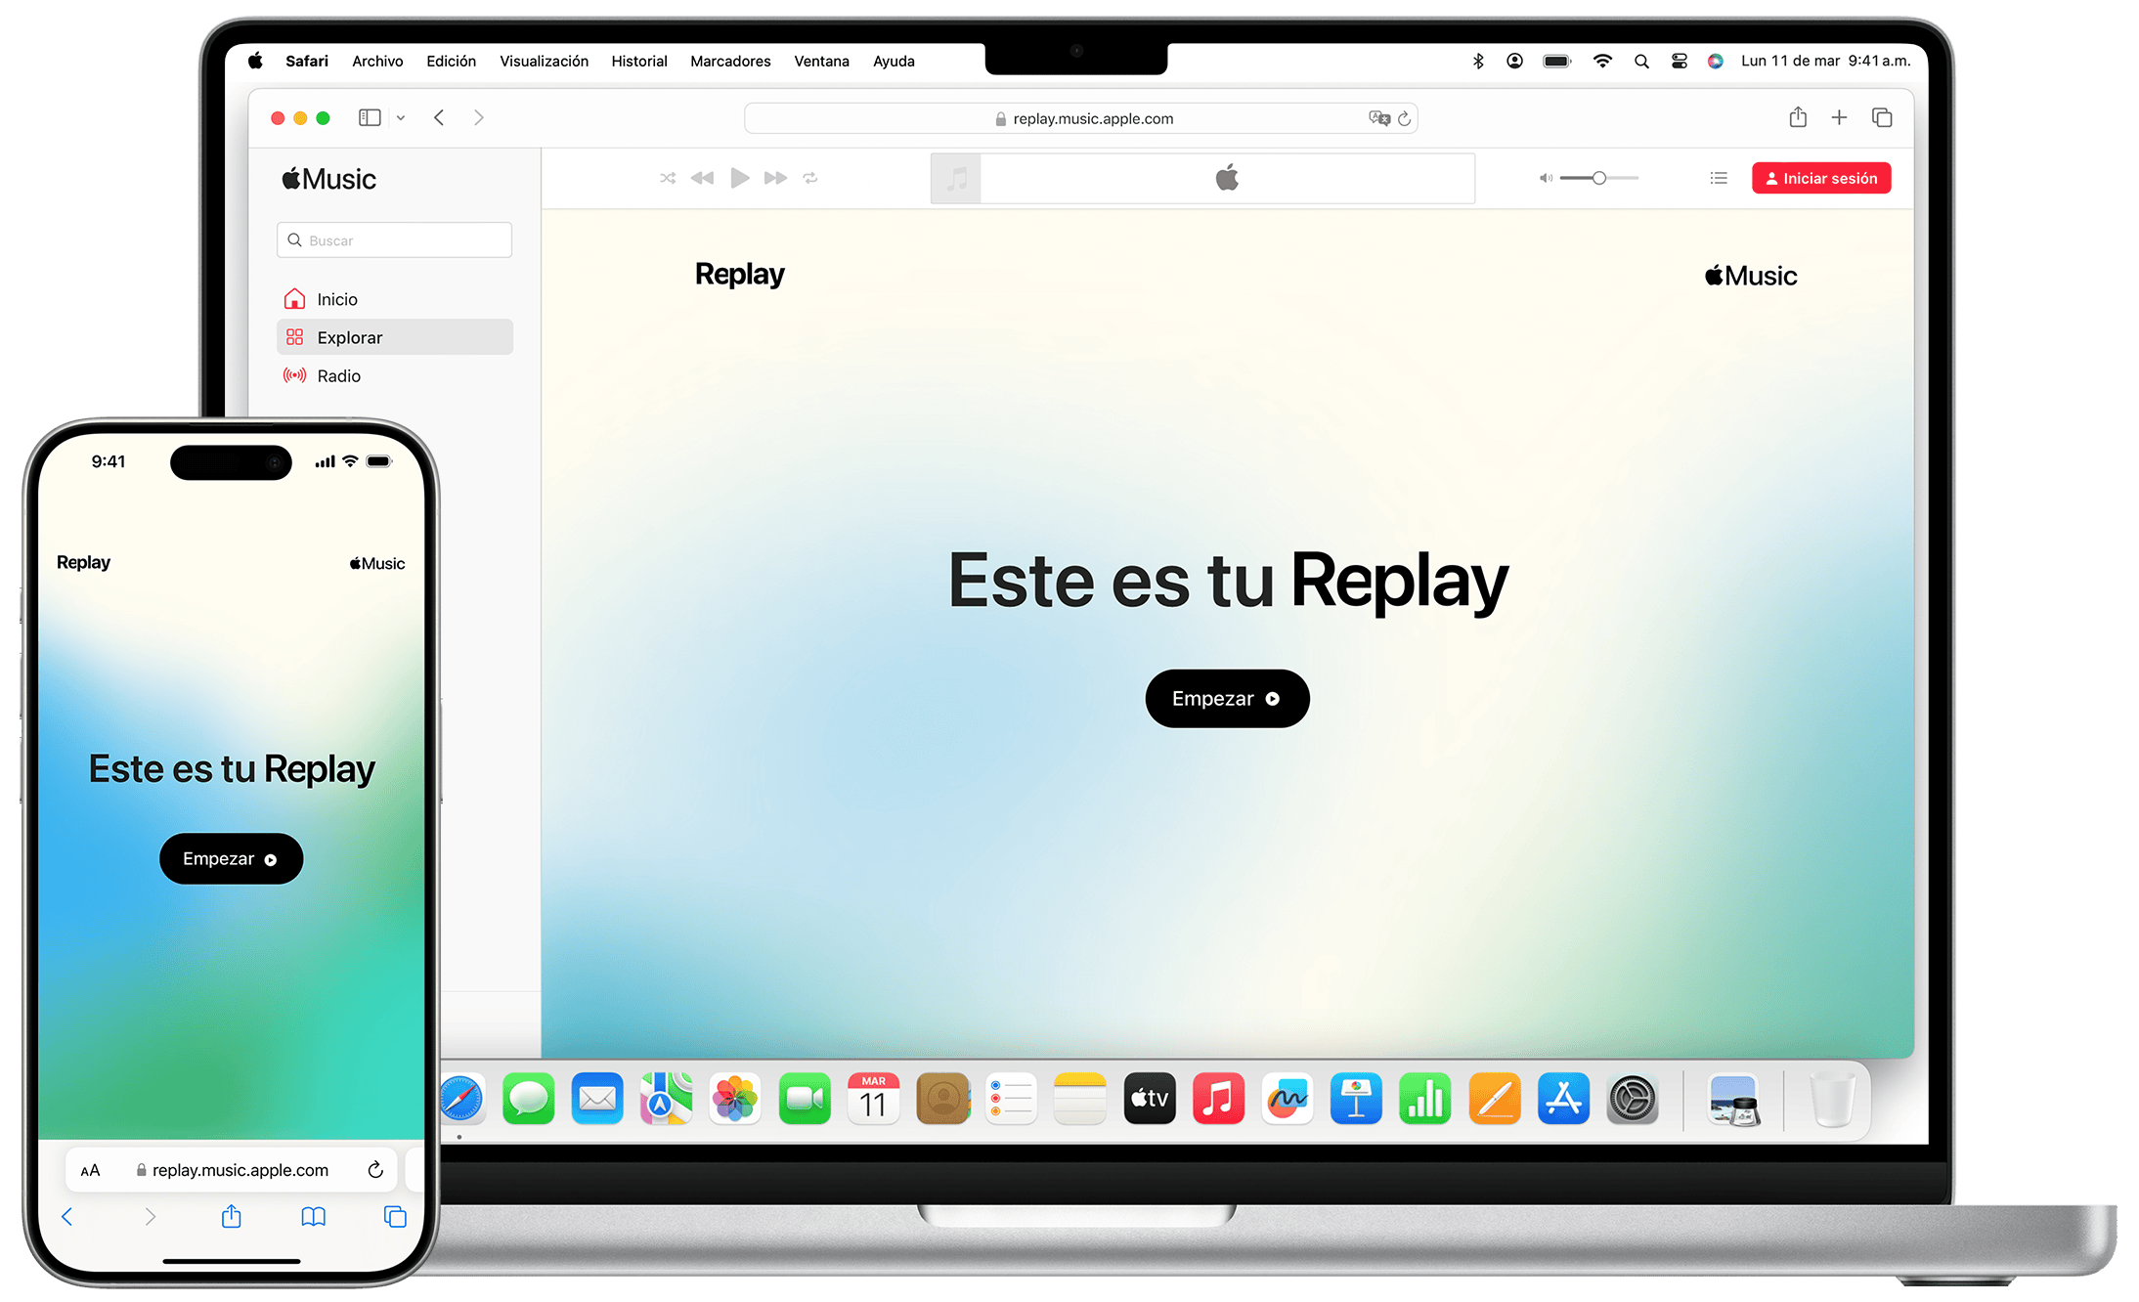Image resolution: width=2139 pixels, height=1302 pixels.
Task: Click the previous track button
Action: click(702, 178)
